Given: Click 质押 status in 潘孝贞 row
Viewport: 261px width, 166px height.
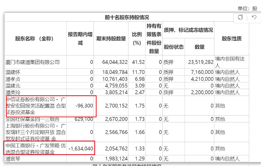Looking at the screenshot, I should pos(168,79).
